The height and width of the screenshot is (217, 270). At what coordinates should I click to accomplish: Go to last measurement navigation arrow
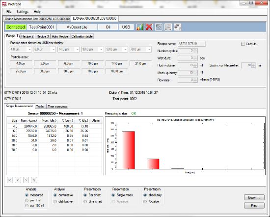point(34,180)
